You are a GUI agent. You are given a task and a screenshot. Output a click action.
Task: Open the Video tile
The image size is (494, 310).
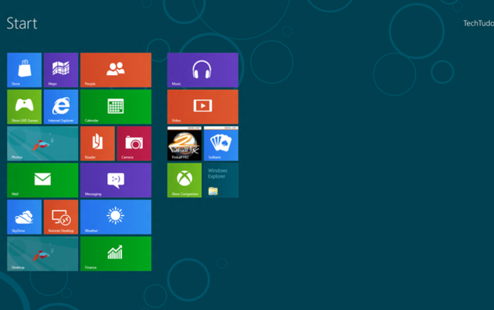coord(202,107)
